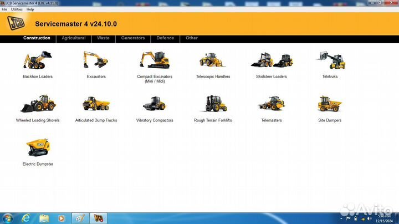Click the Telemasters label
This screenshot has width=399, height=224.
click(271, 120)
